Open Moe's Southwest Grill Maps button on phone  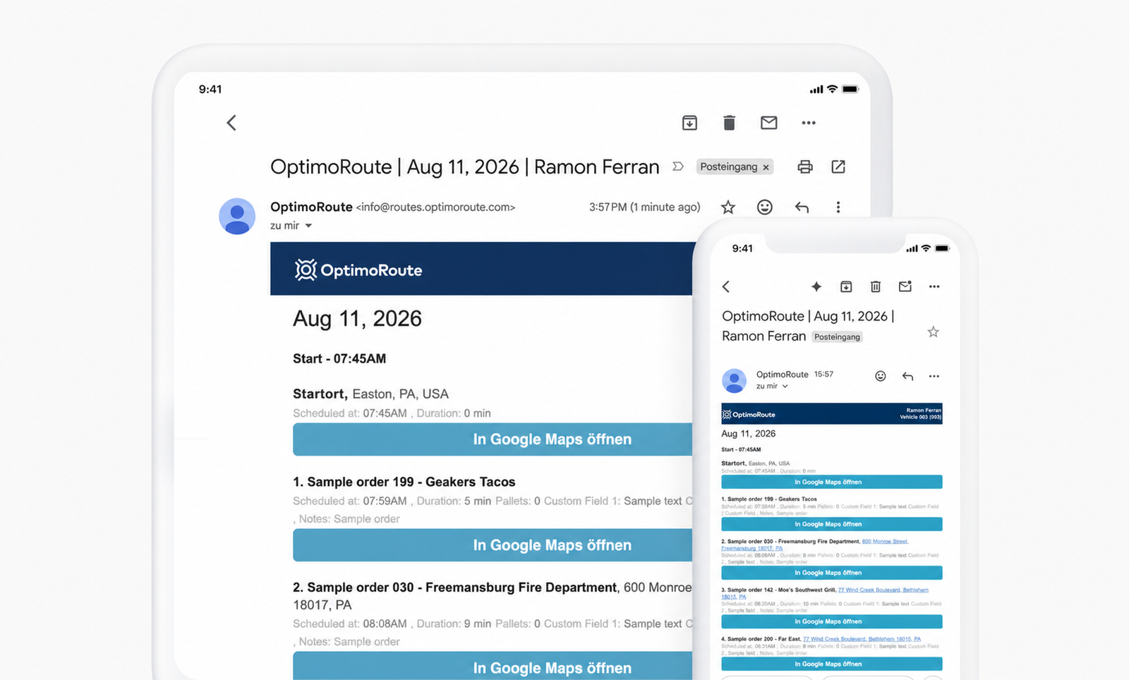click(x=832, y=621)
